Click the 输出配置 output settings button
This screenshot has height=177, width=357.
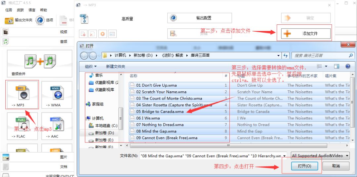pos(199,18)
